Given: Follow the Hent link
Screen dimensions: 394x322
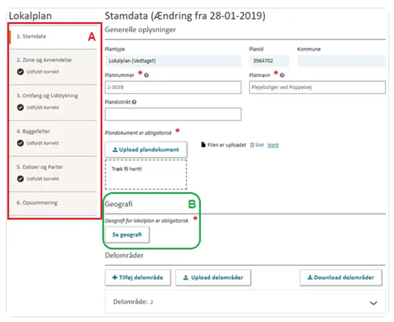Looking at the screenshot, I should click(273, 145).
